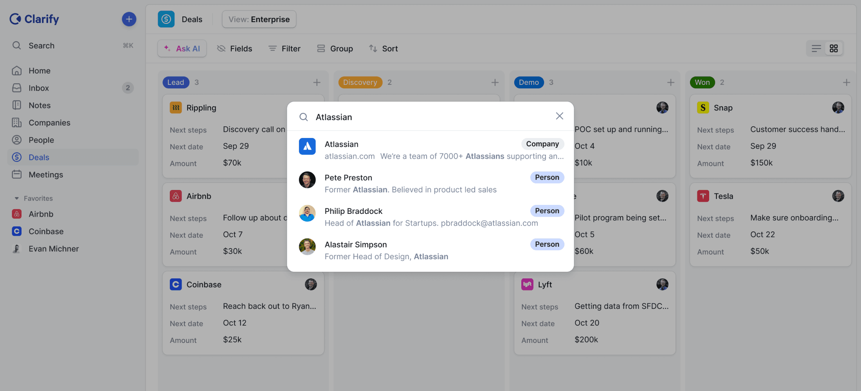Click Pete Preston's avatar
Viewport: 861px width, 391px height.
tap(307, 180)
